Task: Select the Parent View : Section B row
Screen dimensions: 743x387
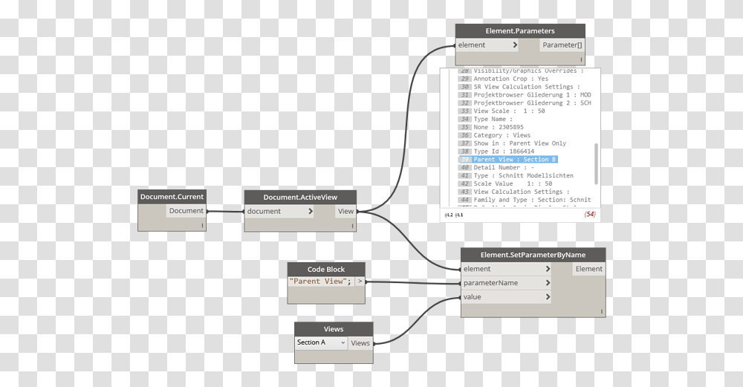Action: click(515, 160)
